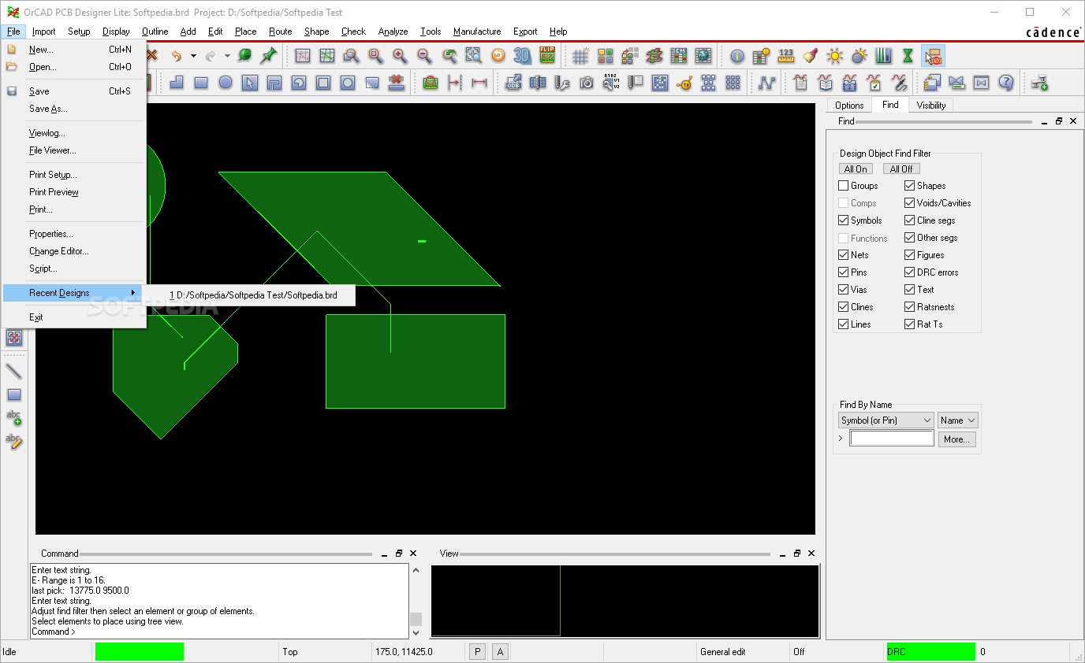Image resolution: width=1085 pixels, height=663 pixels.
Task: Click Exit in File menu
Action: [36, 317]
